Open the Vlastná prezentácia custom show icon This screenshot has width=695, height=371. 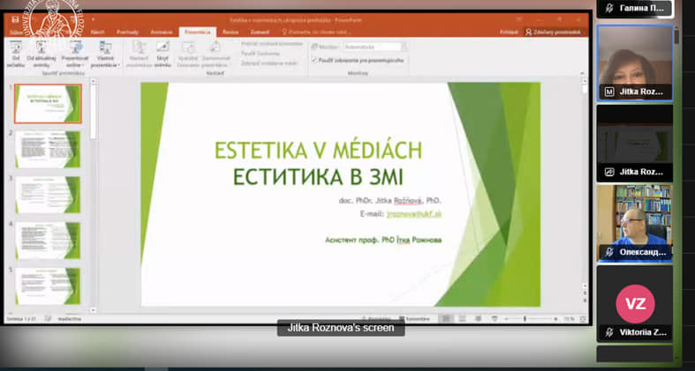coord(103,48)
